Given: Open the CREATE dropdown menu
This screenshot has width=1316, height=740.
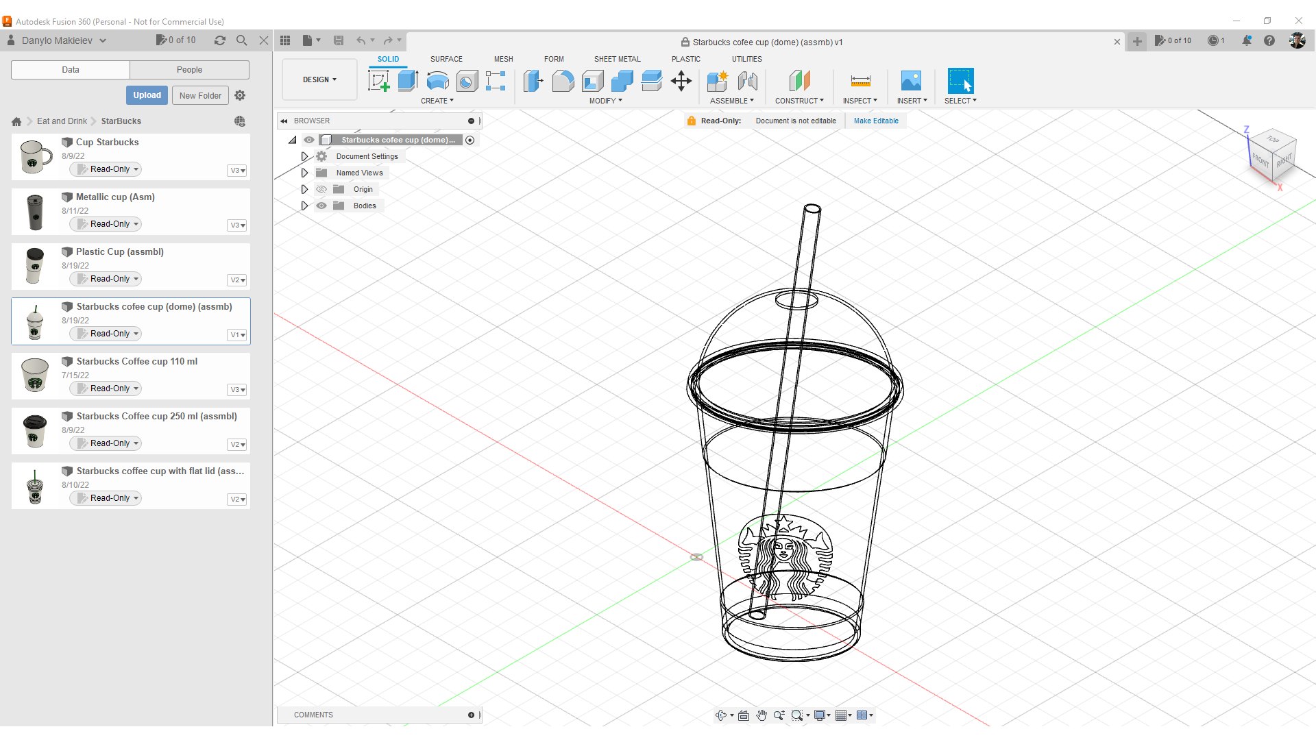Looking at the screenshot, I should 437,101.
